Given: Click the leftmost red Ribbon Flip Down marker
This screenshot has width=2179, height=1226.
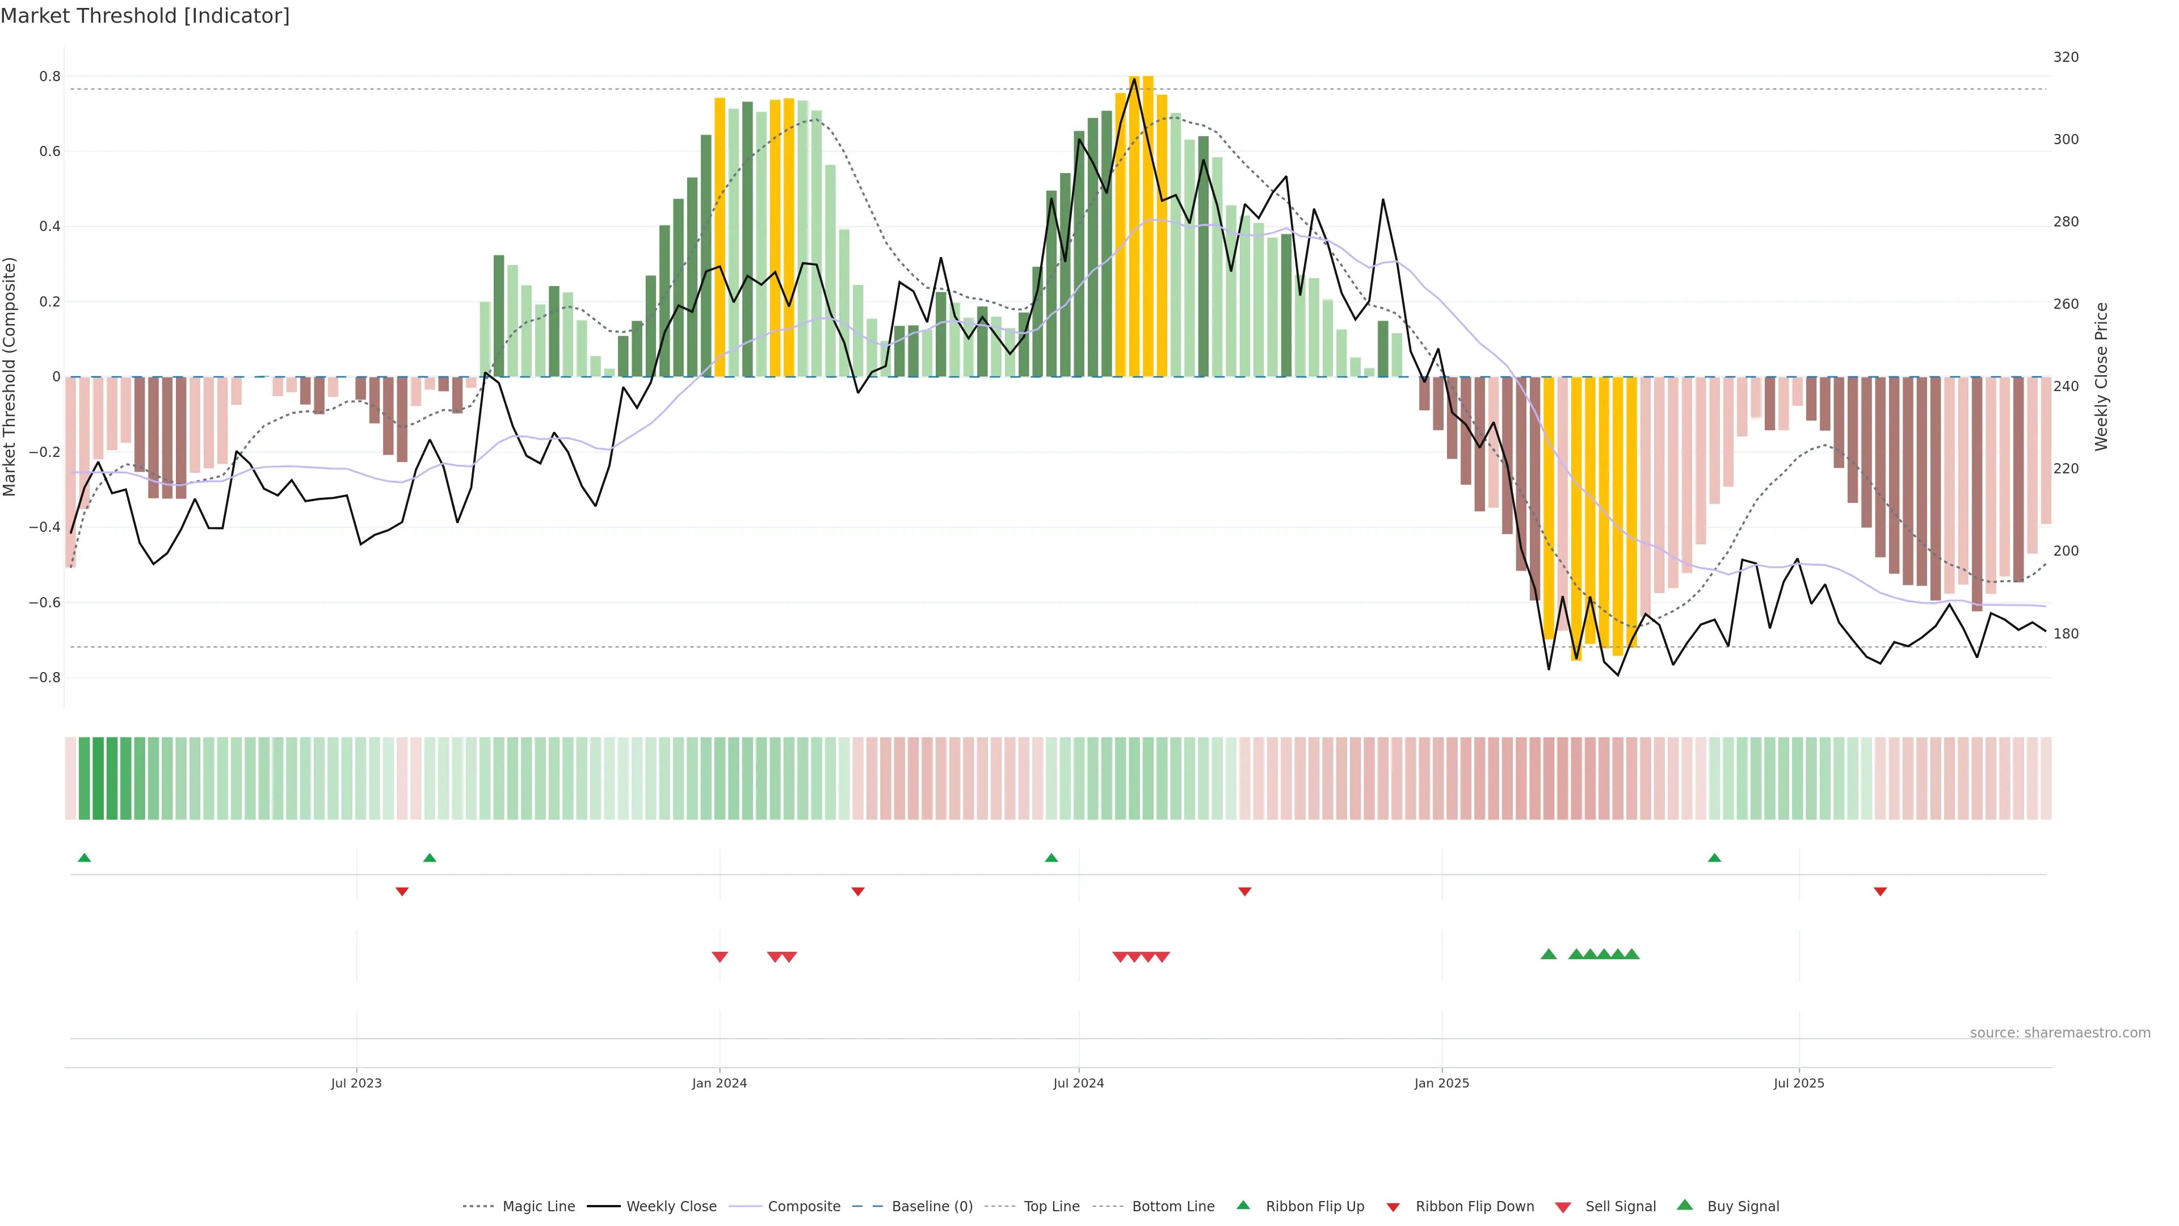Looking at the screenshot, I should 402,892.
